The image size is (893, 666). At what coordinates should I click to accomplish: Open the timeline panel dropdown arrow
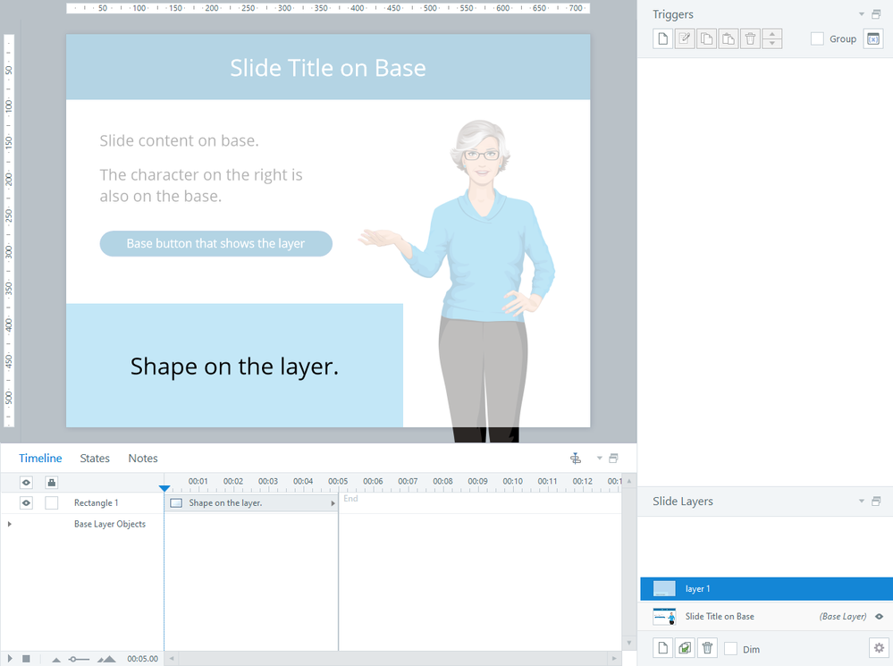pos(599,458)
